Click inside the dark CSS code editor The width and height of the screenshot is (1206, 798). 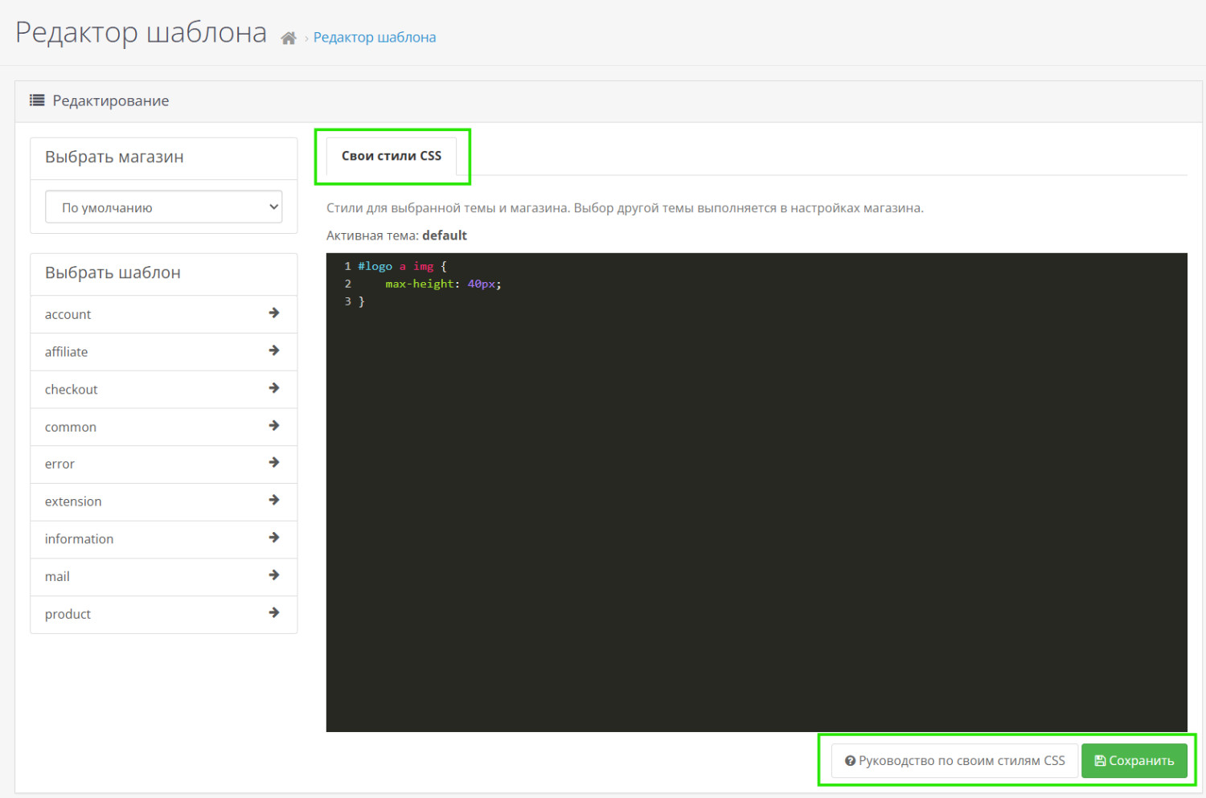coord(757,492)
